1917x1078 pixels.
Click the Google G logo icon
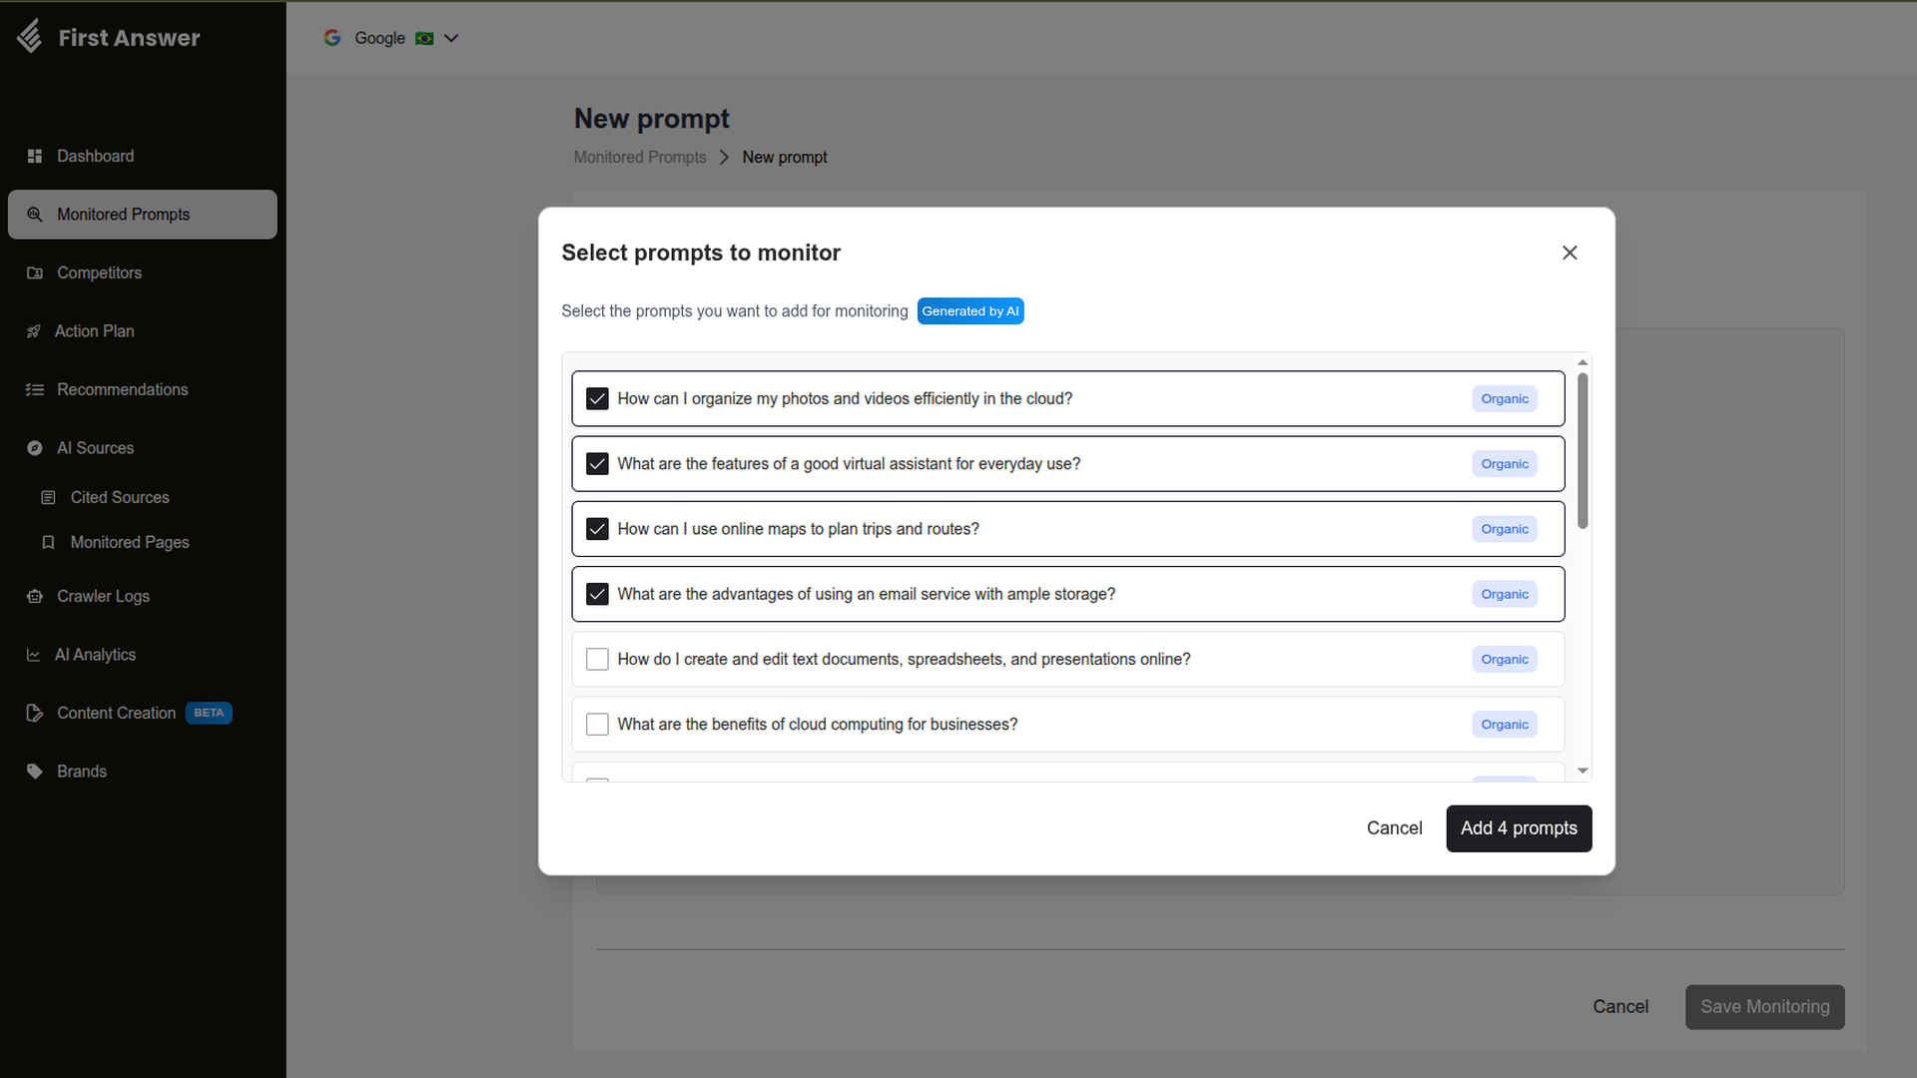coord(332,38)
